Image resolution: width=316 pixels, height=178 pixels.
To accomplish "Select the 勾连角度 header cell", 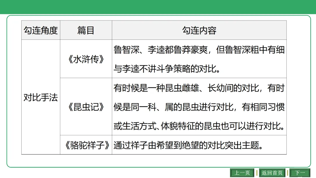I will (41, 30).
